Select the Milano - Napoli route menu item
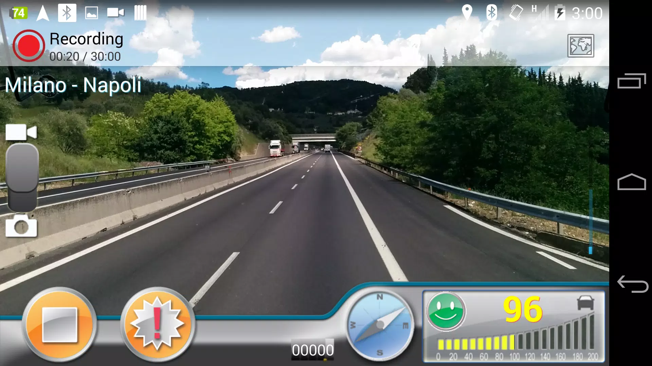The image size is (652, 366). tap(73, 85)
